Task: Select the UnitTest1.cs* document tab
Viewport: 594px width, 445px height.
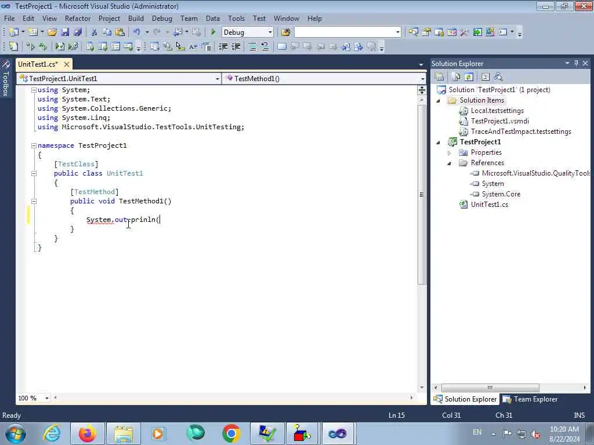Action: pos(38,64)
